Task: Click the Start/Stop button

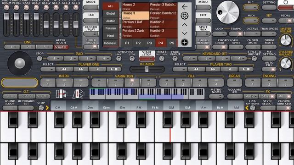Action: 147,59
